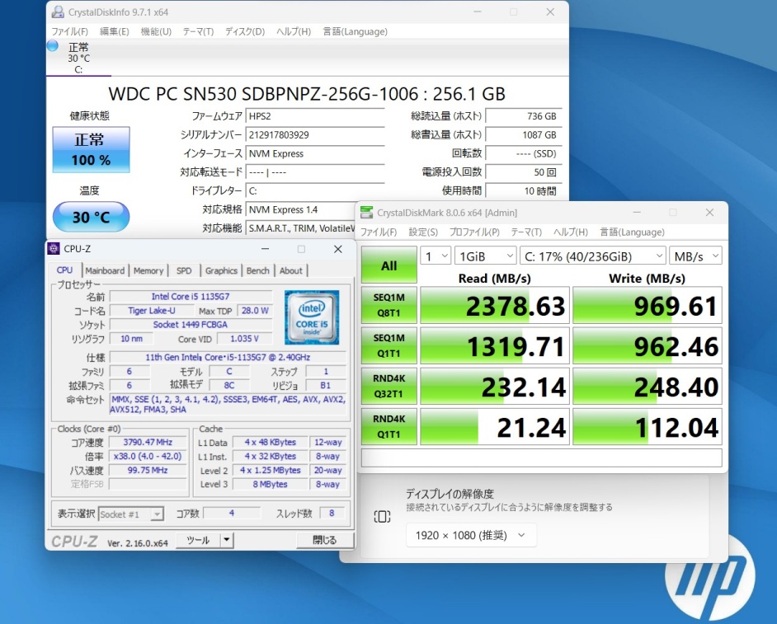
Task: Click the CPU-Z title bar icon
Action: (54, 249)
